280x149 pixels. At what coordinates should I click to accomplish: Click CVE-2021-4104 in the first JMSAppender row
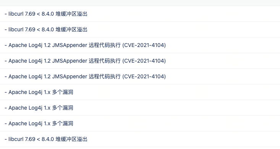pos(144,45)
